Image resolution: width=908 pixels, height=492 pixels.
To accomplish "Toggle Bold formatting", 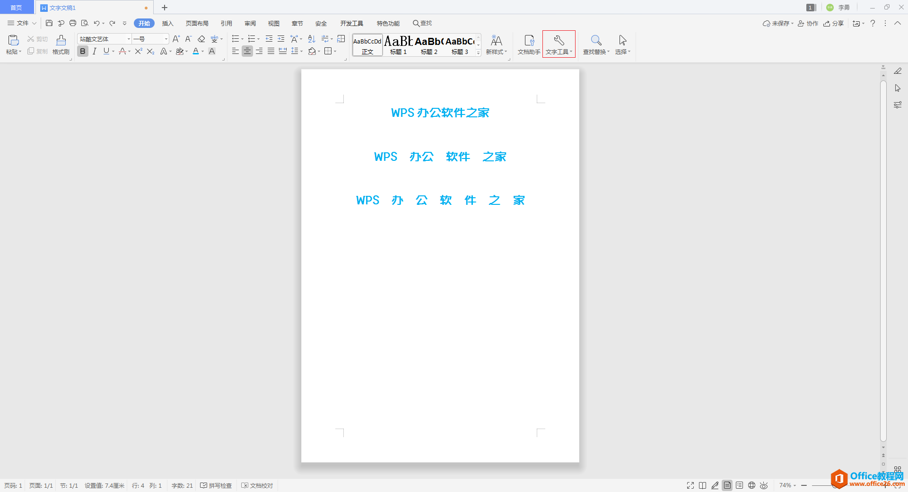I will click(83, 51).
